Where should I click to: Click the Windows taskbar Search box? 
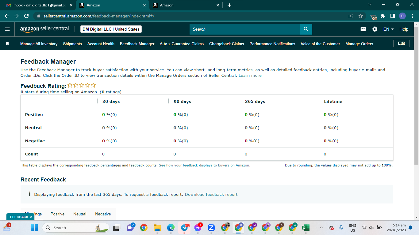coord(76,228)
